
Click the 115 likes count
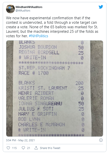click(x=14, y=148)
